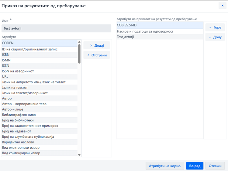Select Автор – лице attribute
The width and height of the screenshot is (228, 171).
pyautogui.click(x=40, y=109)
